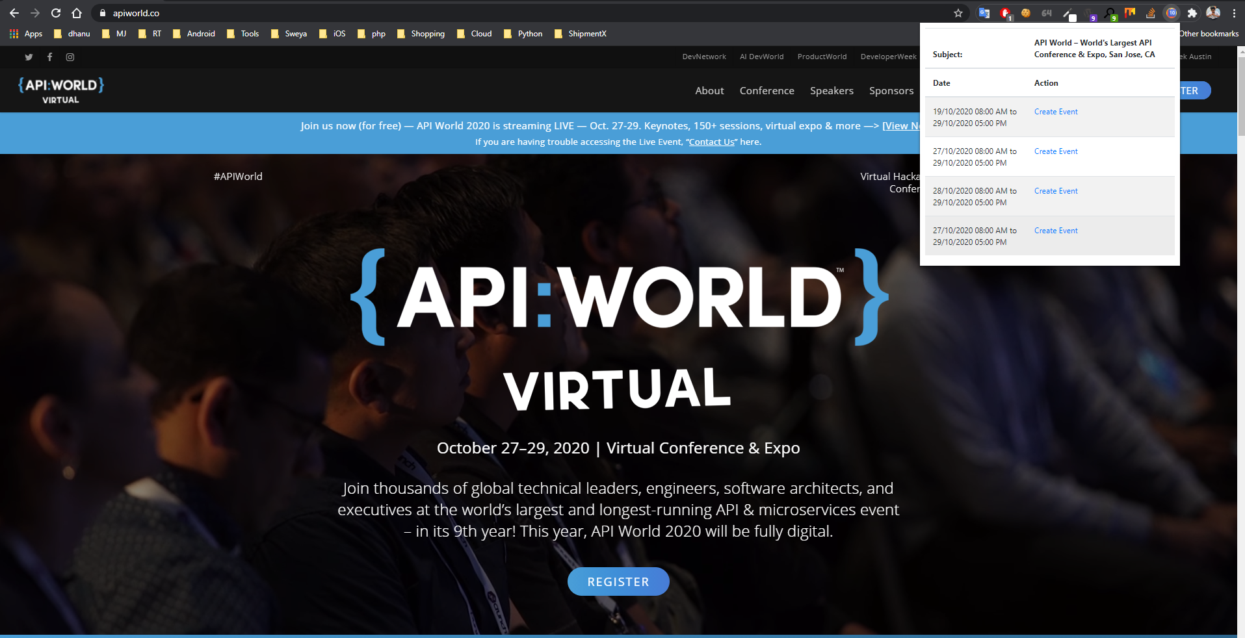
Task: Bookmark this page with the star icon
Action: coord(958,13)
